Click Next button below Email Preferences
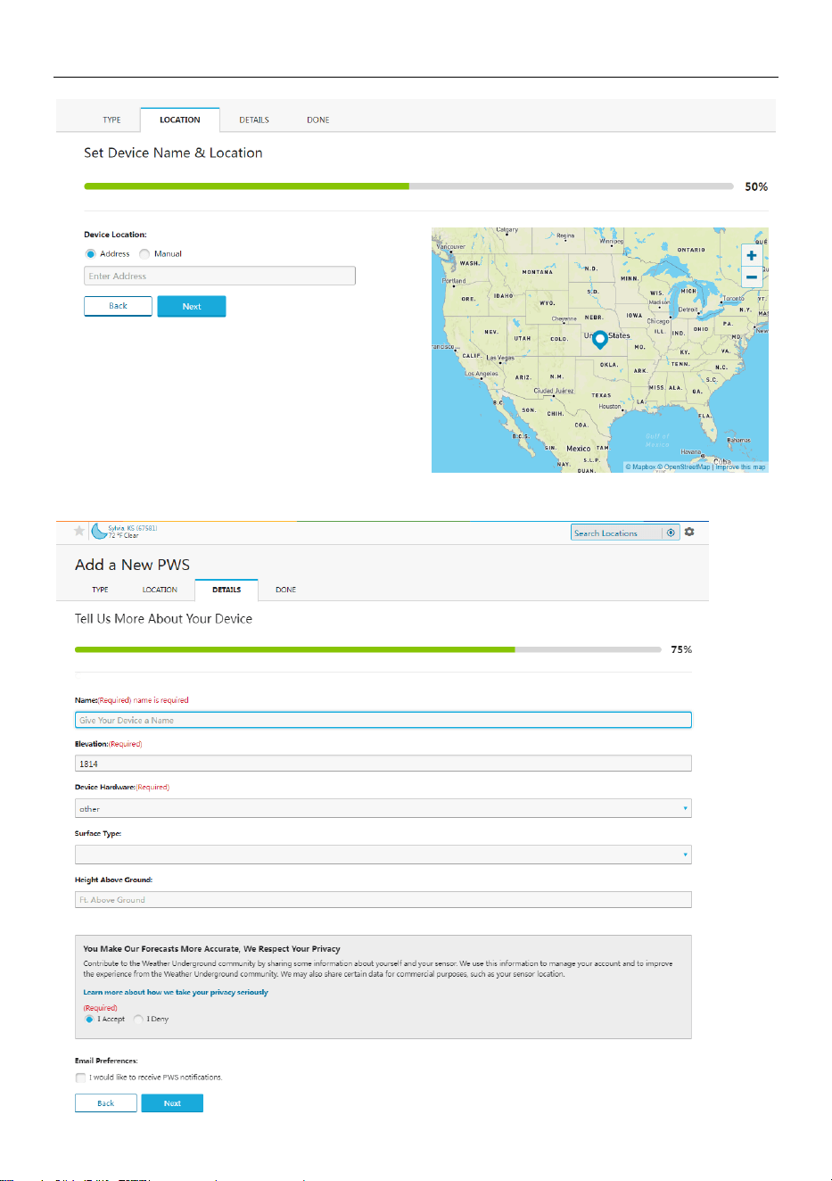Image resolution: width=832 pixels, height=1181 pixels. click(x=172, y=1103)
